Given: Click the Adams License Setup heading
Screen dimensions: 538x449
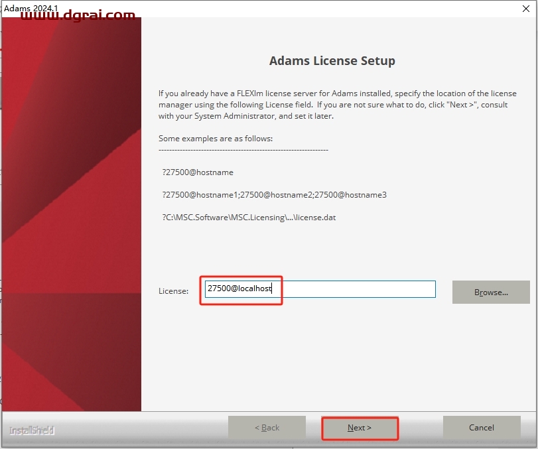Looking at the screenshot, I should tap(332, 61).
